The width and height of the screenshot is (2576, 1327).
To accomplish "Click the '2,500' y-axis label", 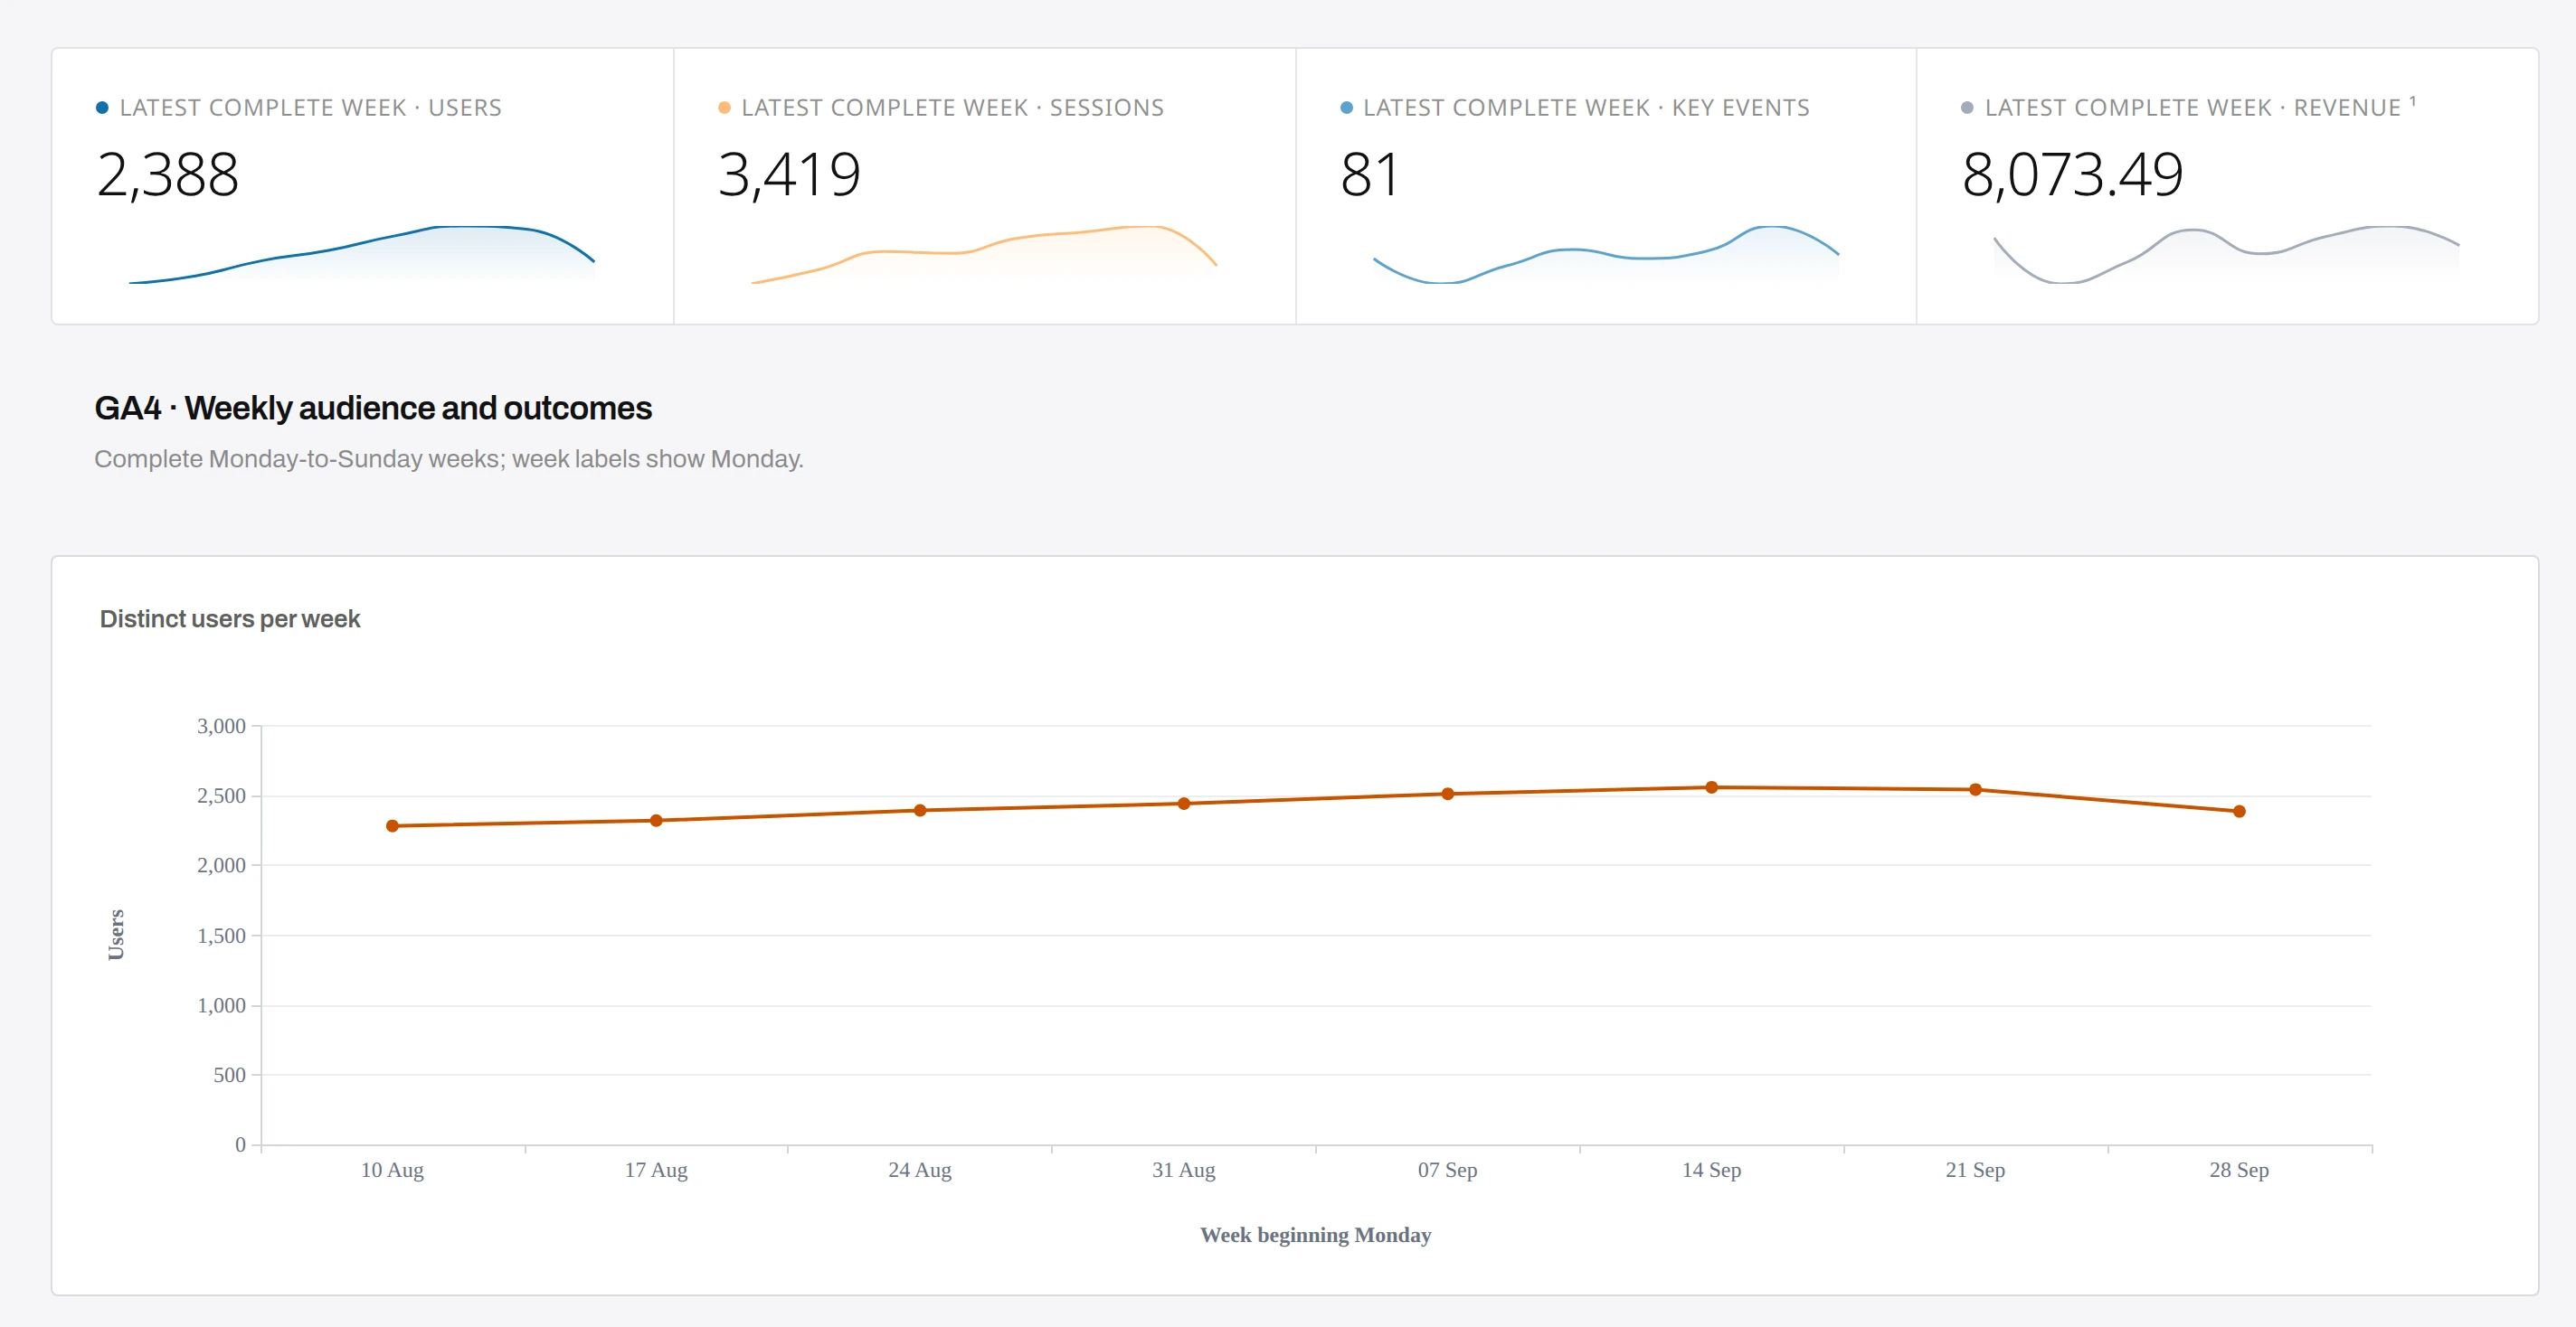I will tap(221, 796).
